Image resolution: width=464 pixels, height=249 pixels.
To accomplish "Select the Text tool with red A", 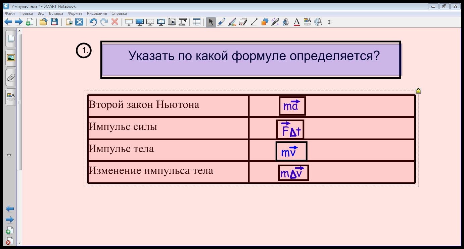I will [297, 22].
